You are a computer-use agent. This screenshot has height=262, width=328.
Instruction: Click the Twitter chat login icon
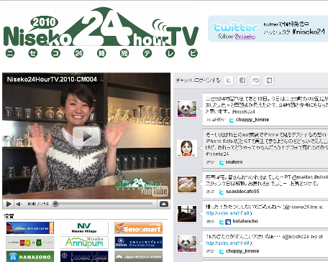(229, 80)
